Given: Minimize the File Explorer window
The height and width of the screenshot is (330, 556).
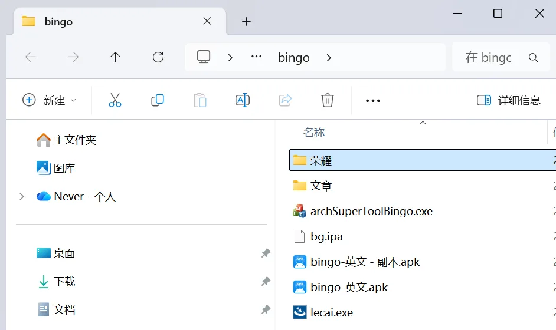Looking at the screenshot, I should tap(457, 14).
